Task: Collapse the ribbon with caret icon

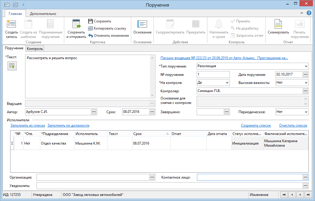Action: (x=302, y=13)
